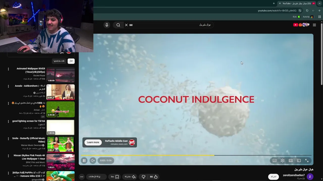The height and width of the screenshot is (181, 323).
Task: Open the zero0zero0sefen7 channel avatar
Action: (x=310, y=177)
